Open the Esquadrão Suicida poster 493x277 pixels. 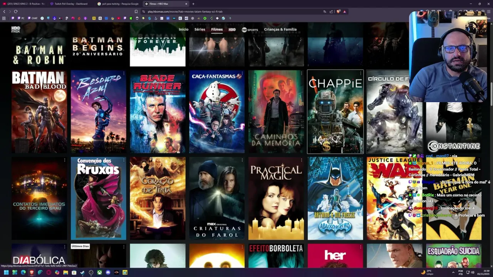(454, 256)
